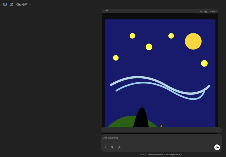Click the Ask anything input field
Screen dimensions: 226x157
(159, 138)
